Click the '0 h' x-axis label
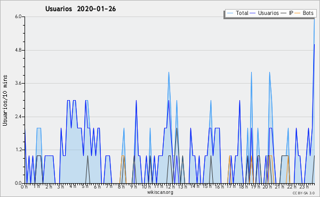This screenshot has height=197, width=320. click(x=25, y=187)
